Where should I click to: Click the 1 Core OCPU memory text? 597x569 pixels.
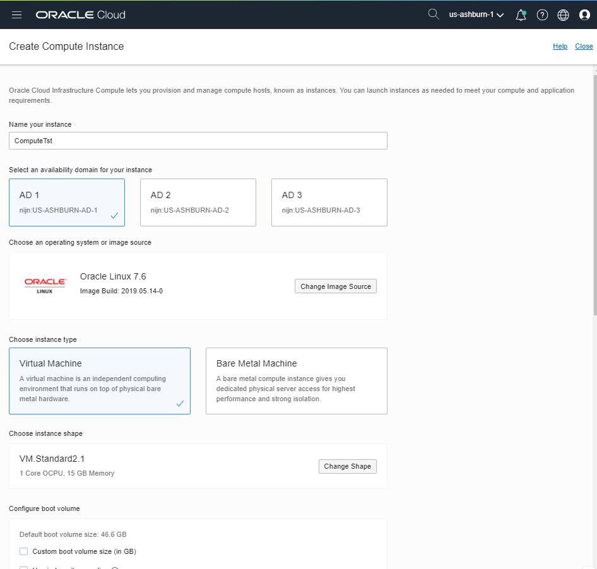[67, 473]
